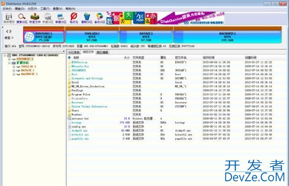The width and height of the screenshot is (289, 186).
Task: Click the file icon of autoexec.bat
Action: pyautogui.click(x=69, y=119)
